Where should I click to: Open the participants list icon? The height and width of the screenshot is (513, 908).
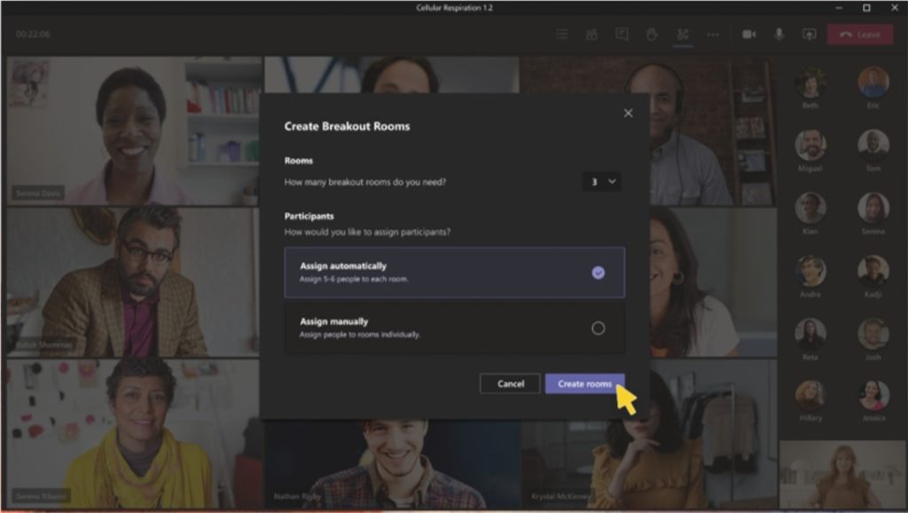coord(590,34)
